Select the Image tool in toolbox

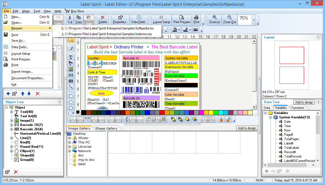[x=71, y=69]
